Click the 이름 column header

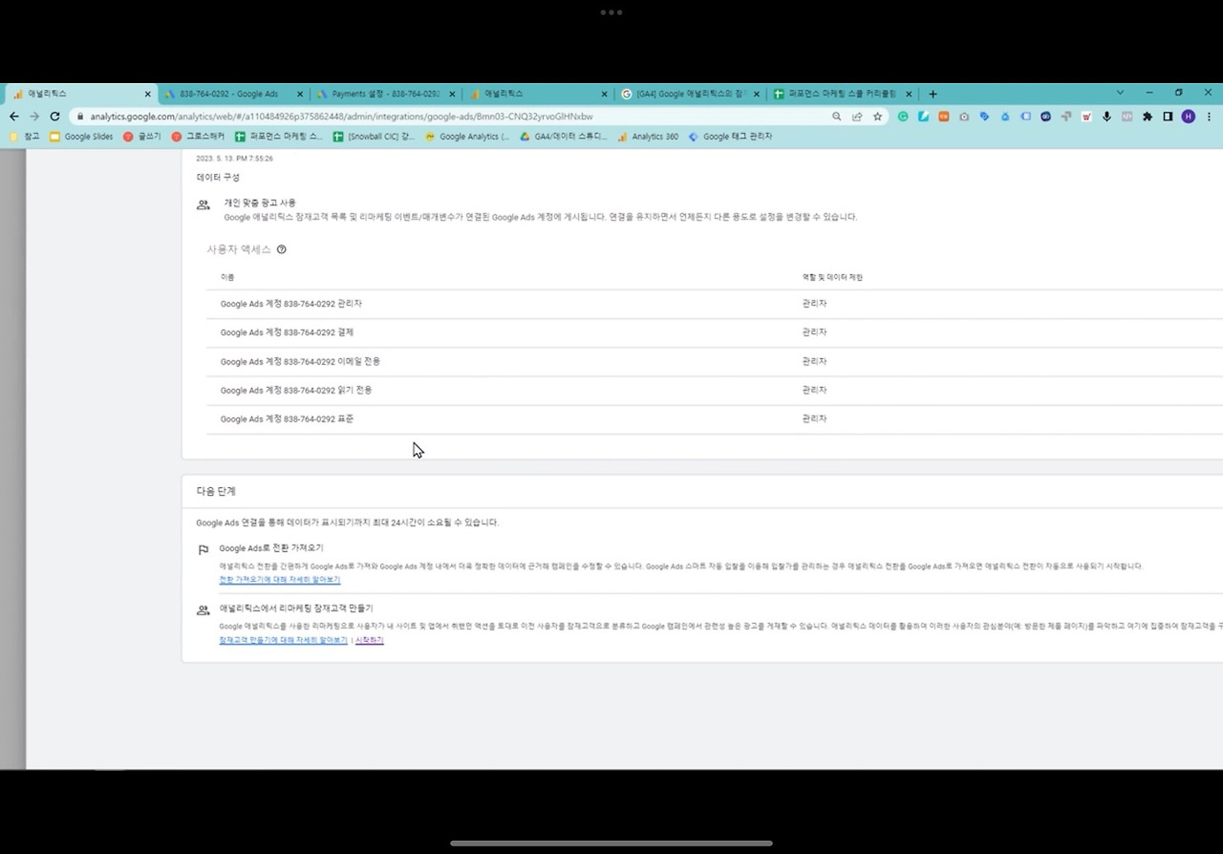(227, 277)
